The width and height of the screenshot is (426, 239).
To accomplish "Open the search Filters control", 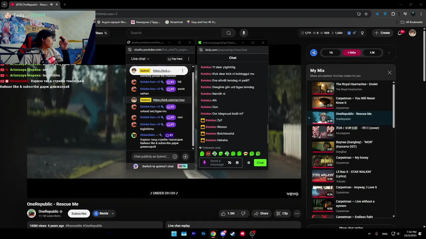I will (x=101, y=33).
